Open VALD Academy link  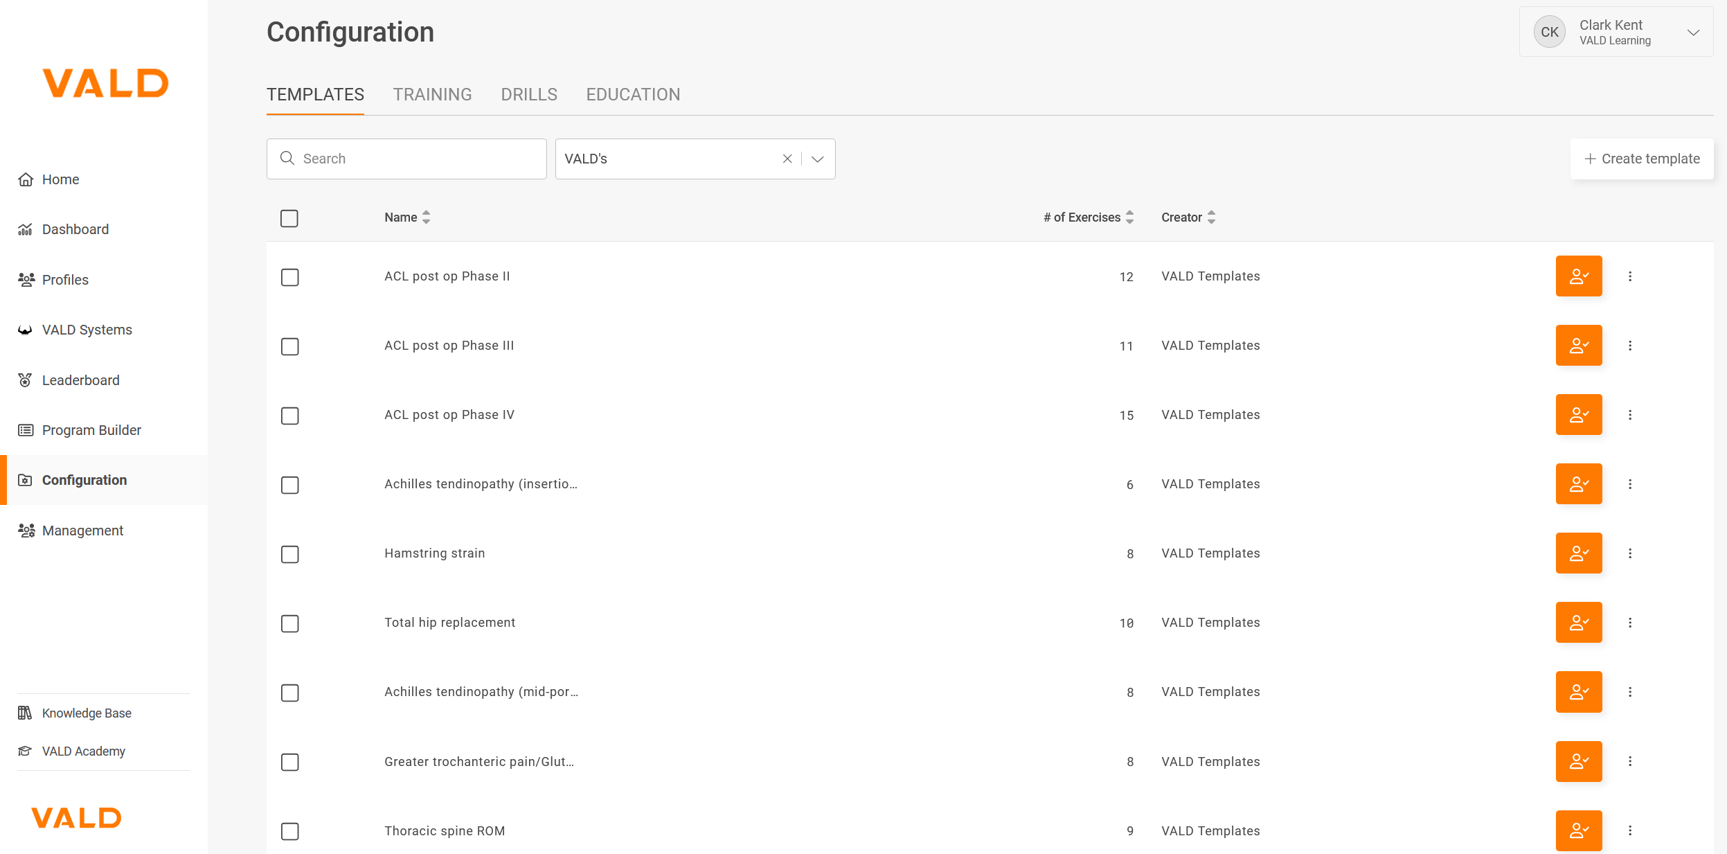[x=83, y=751]
